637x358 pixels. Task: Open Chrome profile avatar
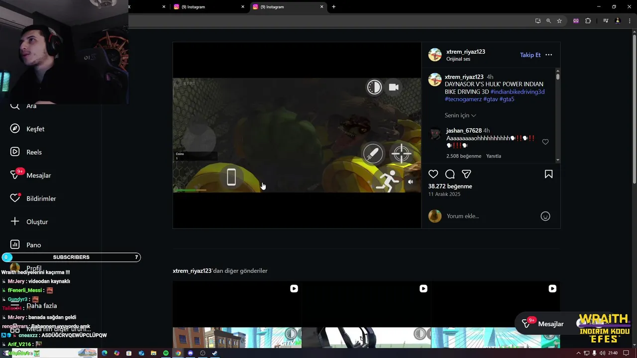coord(618,21)
